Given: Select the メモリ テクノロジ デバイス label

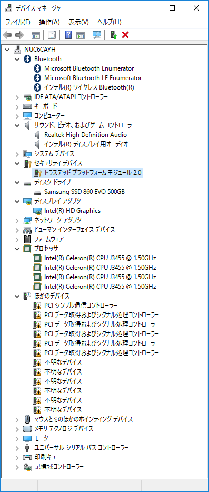Looking at the screenshot, I should coord(64,429).
